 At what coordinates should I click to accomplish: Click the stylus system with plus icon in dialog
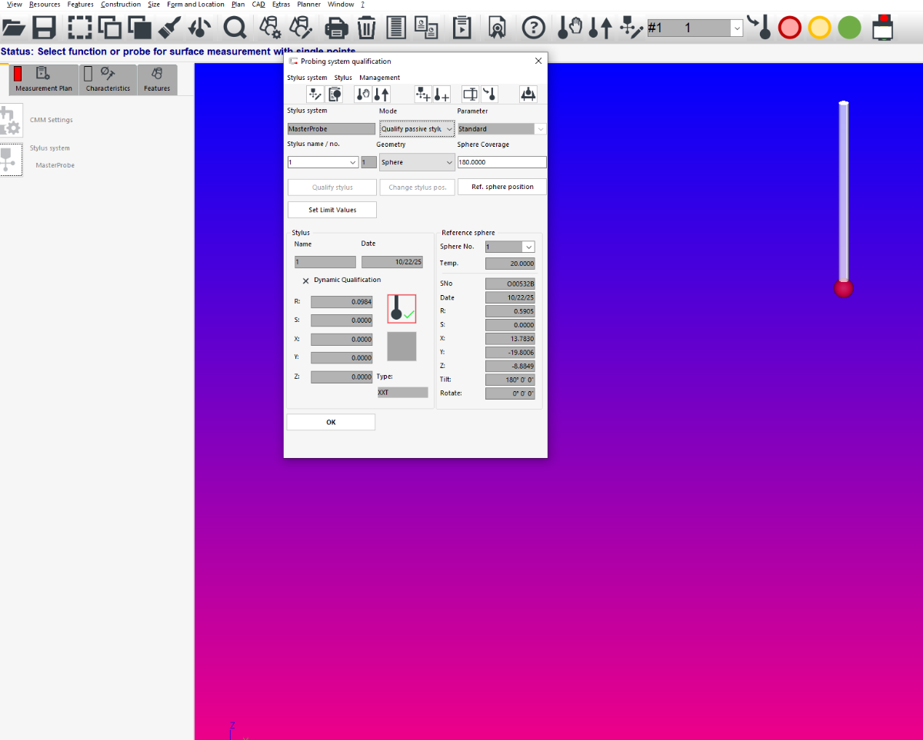point(423,95)
